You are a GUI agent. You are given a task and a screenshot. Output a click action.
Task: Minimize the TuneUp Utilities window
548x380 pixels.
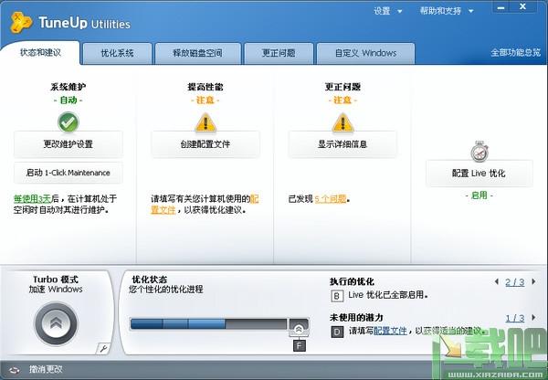tap(501, 7)
